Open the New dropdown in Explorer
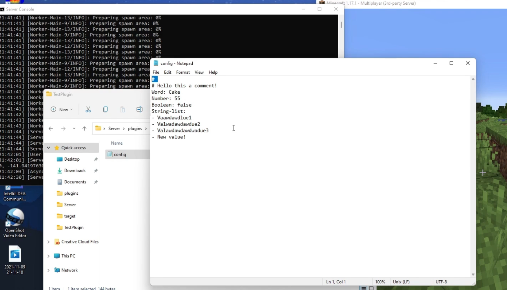507x290 pixels. pos(62,110)
